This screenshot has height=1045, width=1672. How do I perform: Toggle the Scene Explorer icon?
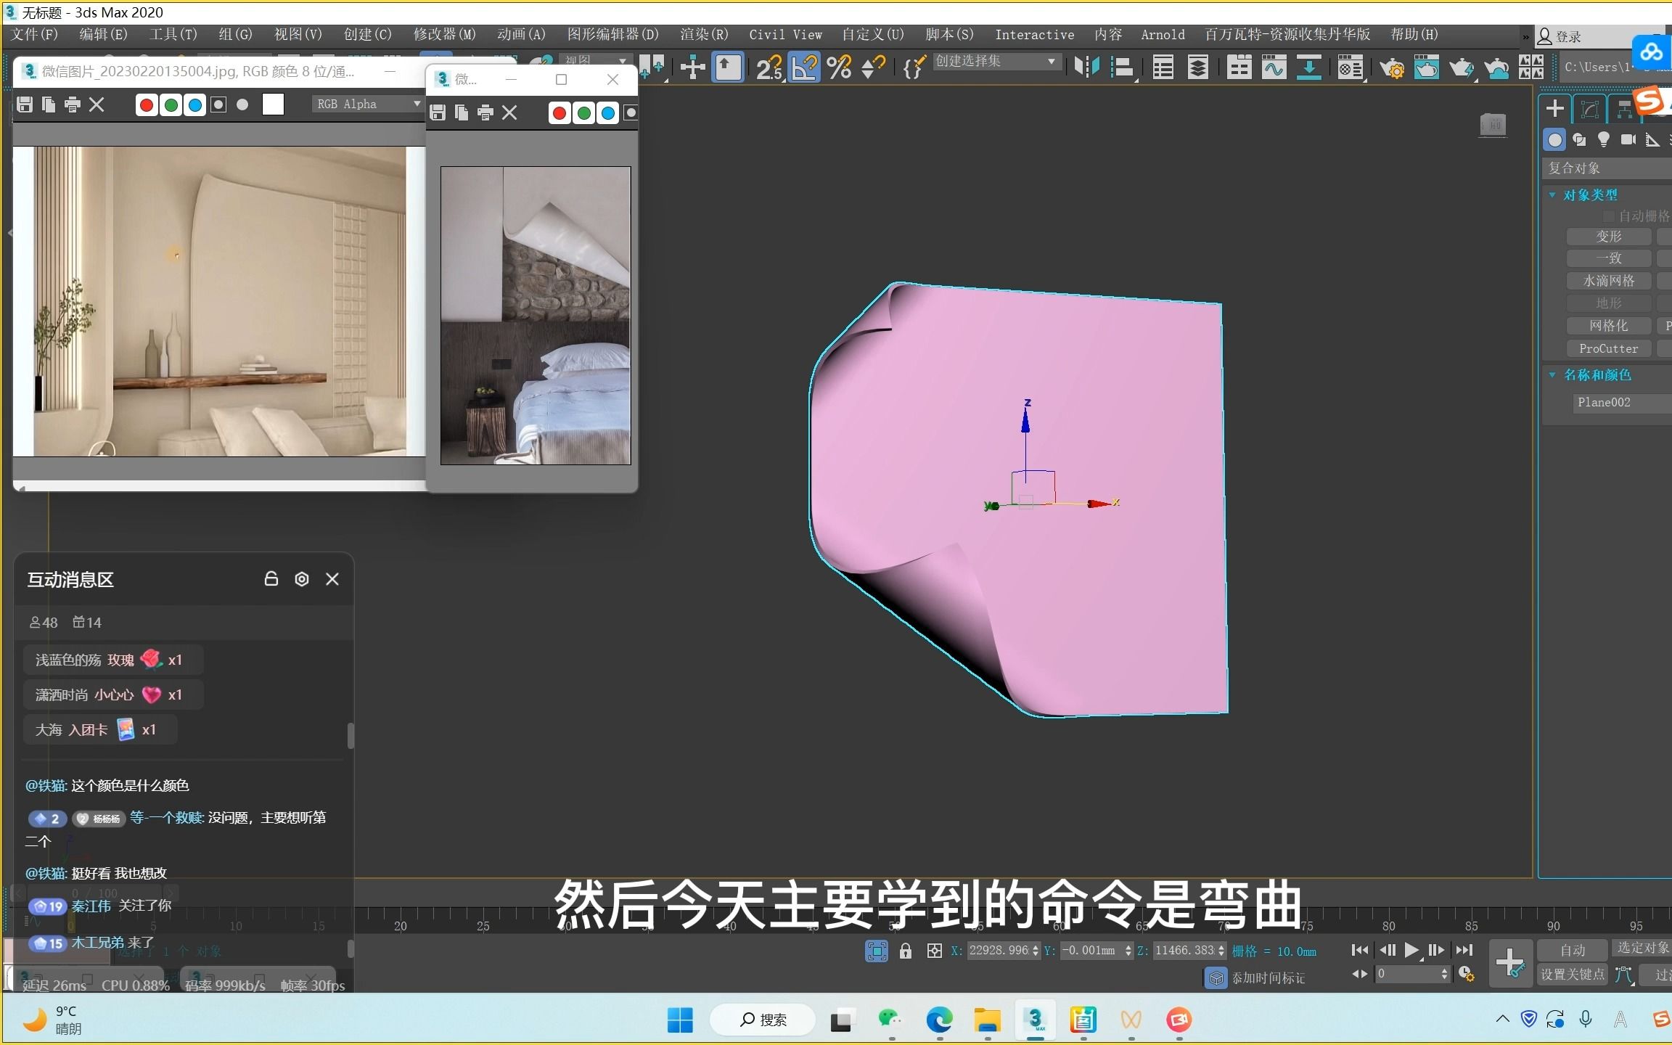pos(1163,67)
